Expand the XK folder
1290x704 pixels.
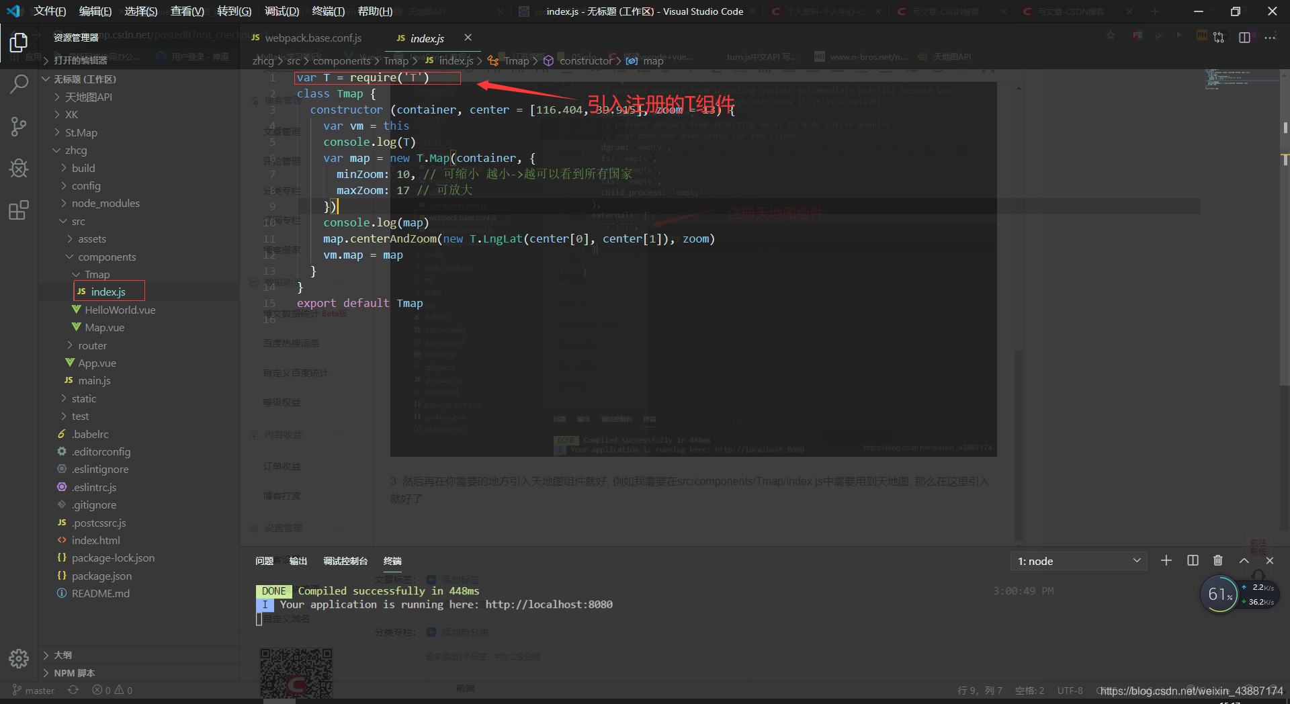tap(71, 114)
